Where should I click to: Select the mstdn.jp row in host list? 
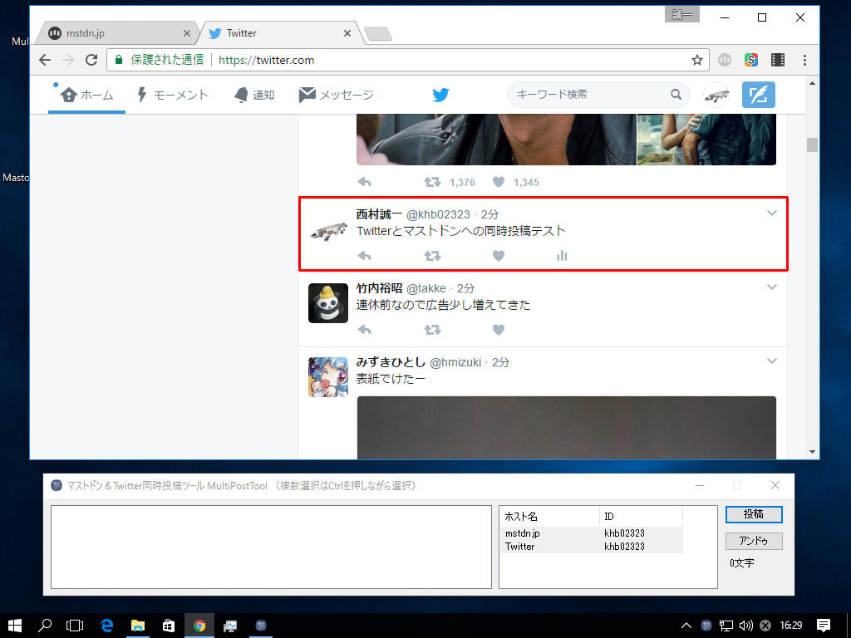[593, 533]
